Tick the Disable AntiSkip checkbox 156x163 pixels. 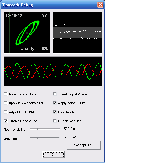(55, 121)
